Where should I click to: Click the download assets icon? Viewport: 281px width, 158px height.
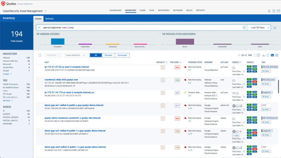pos(263,55)
